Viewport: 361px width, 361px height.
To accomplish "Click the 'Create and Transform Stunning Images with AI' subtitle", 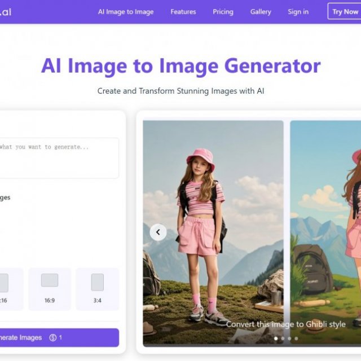I will click(180, 91).
